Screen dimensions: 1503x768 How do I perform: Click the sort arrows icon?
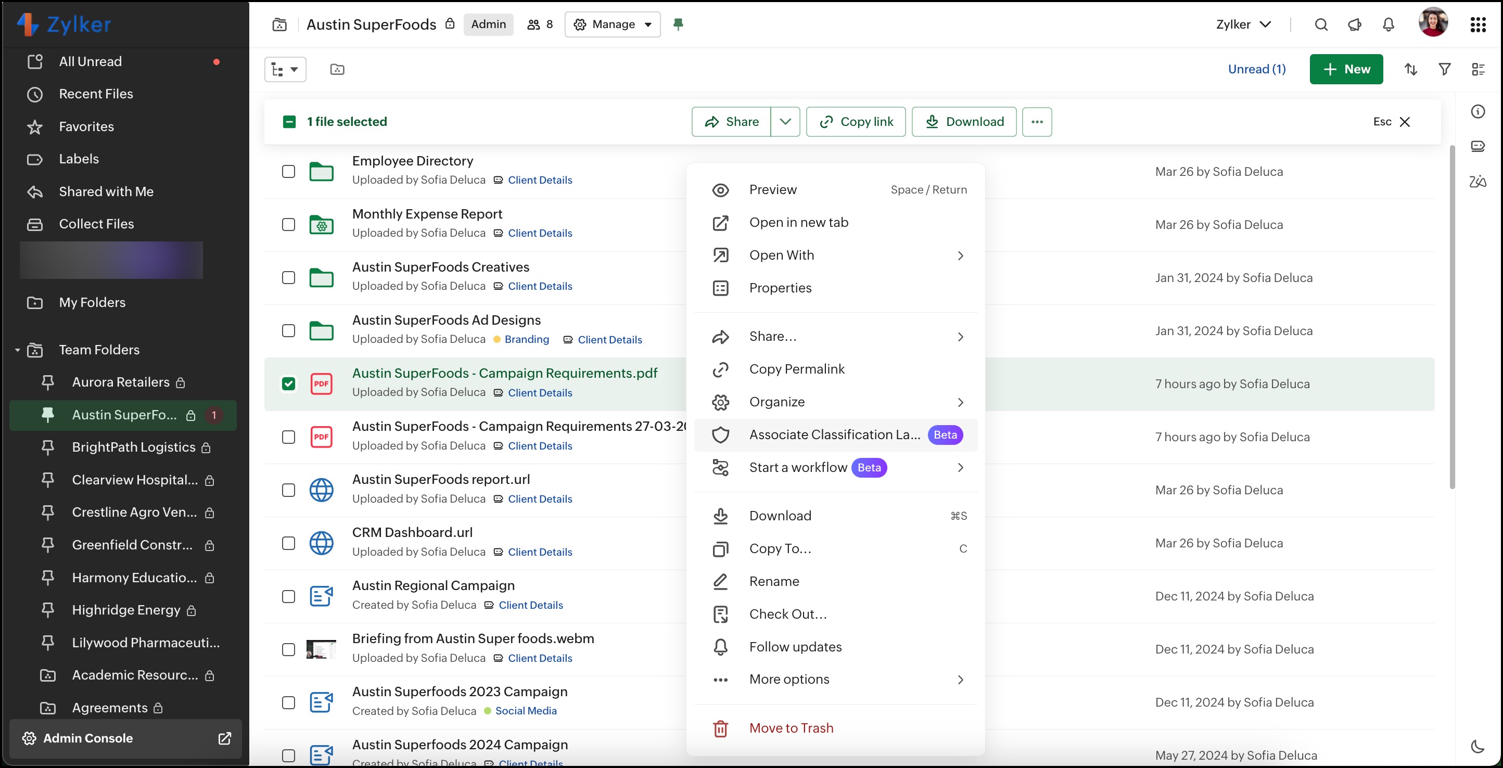point(1411,69)
